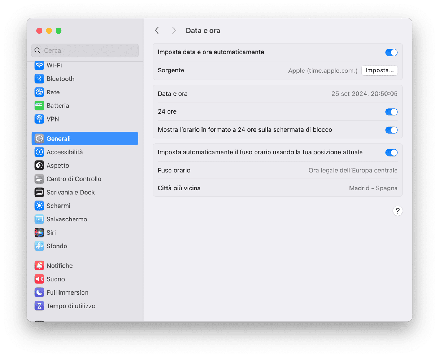Viewport: 439px width, 357px height.
Task: Click the Imposta... button
Action: coord(380,70)
